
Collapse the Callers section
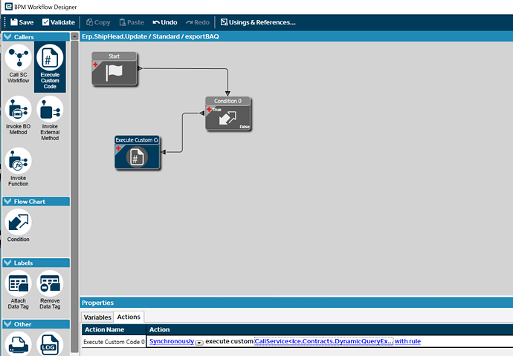7,36
